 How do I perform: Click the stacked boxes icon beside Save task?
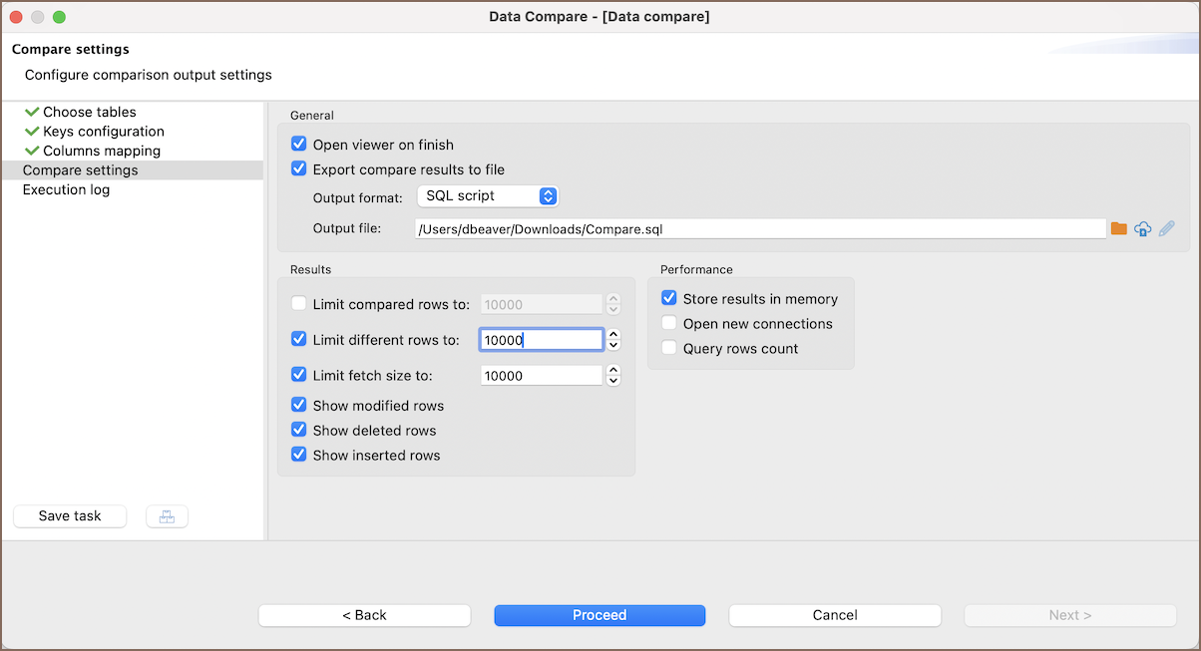pyautogui.click(x=167, y=516)
